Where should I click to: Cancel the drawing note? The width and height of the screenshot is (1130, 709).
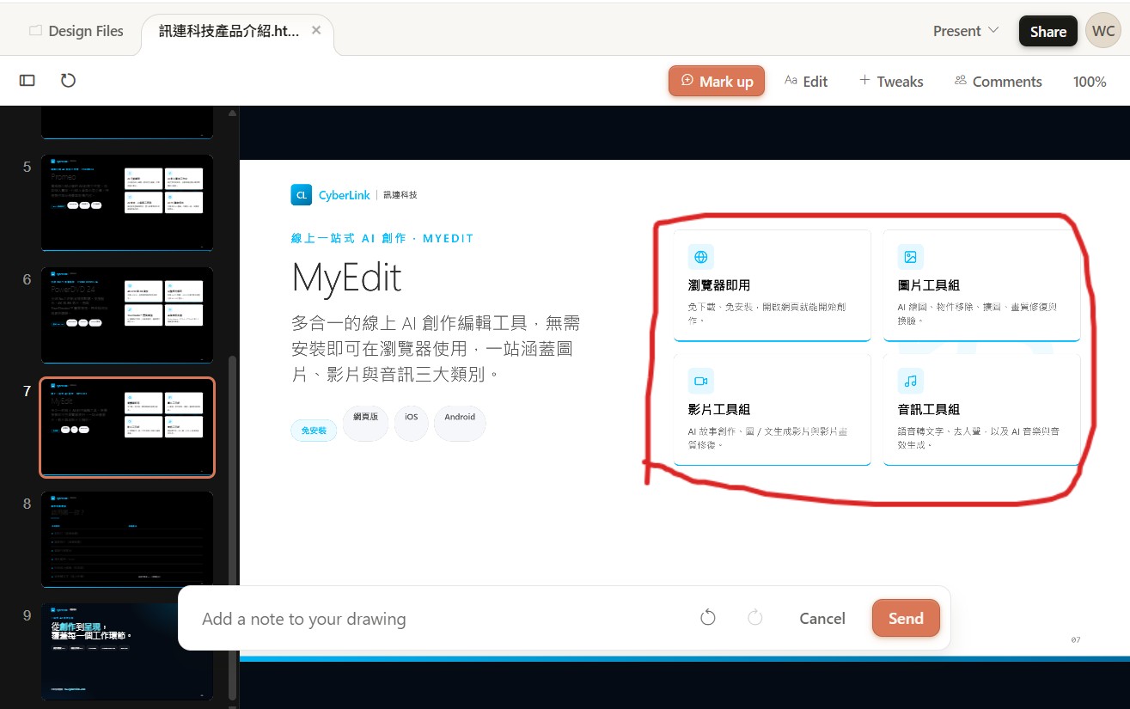coord(822,619)
